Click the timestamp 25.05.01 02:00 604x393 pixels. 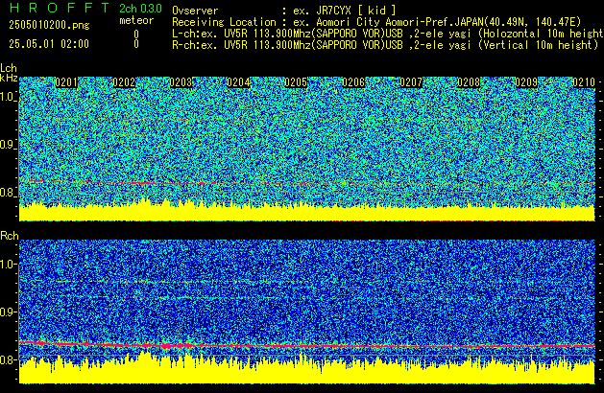[49, 44]
